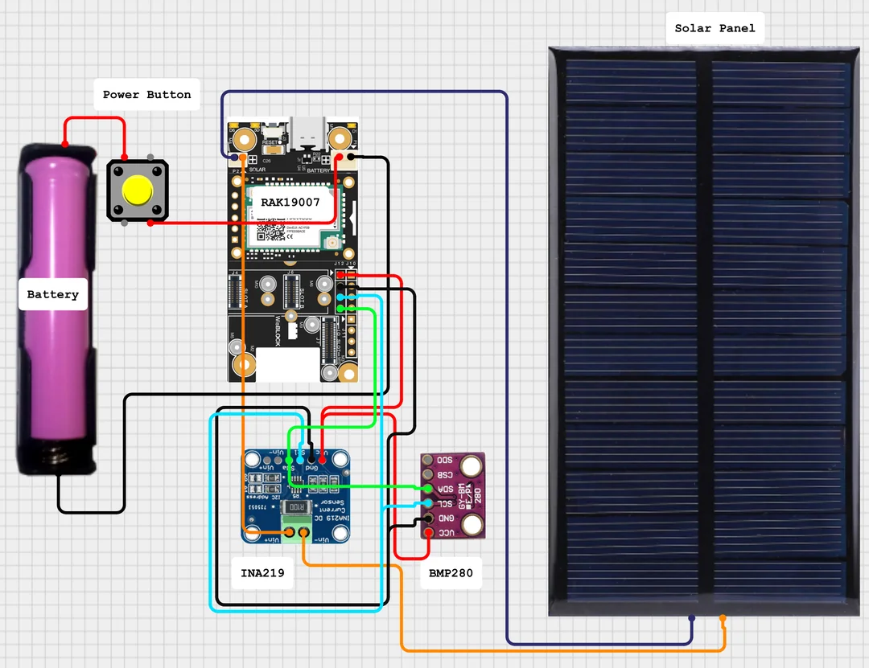Click the SCL pin on the BMP280
869x668 pixels.
point(428,503)
